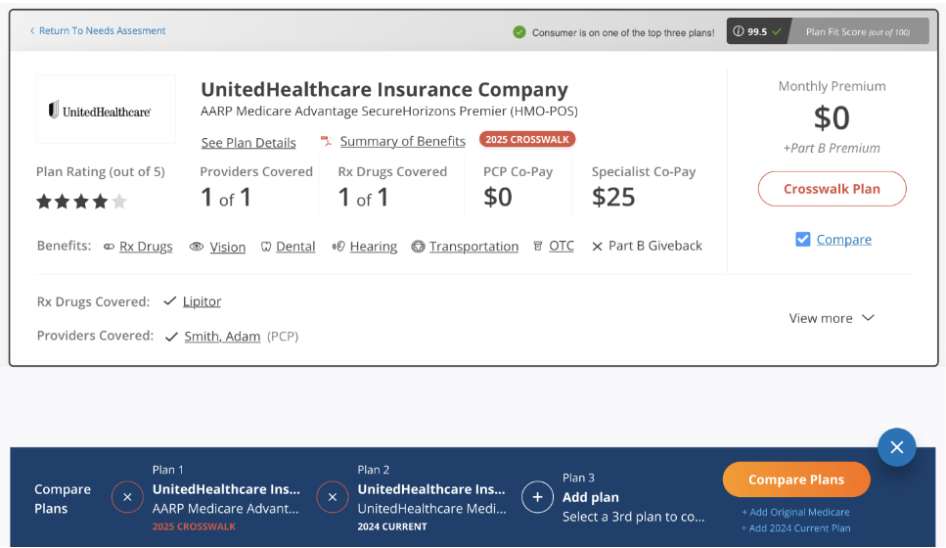The width and height of the screenshot is (946, 548).
Task: Click the +Part B Premium text
Action: point(832,148)
